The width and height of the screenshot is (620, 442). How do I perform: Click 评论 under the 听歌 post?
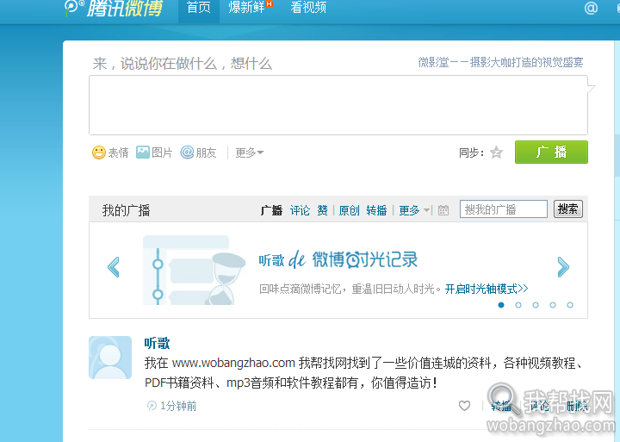tap(539, 406)
